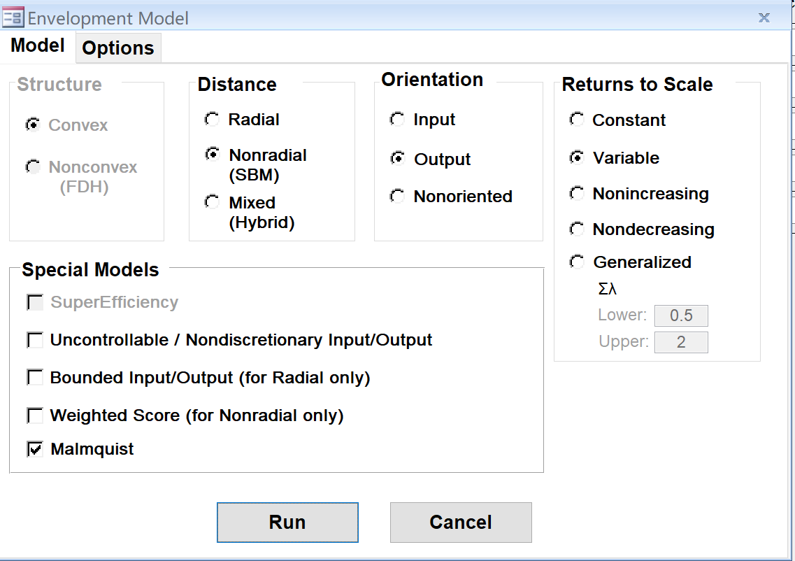This screenshot has height=561, width=795.
Task: Choose Mixed (Hybrid) distance
Action: (211, 202)
